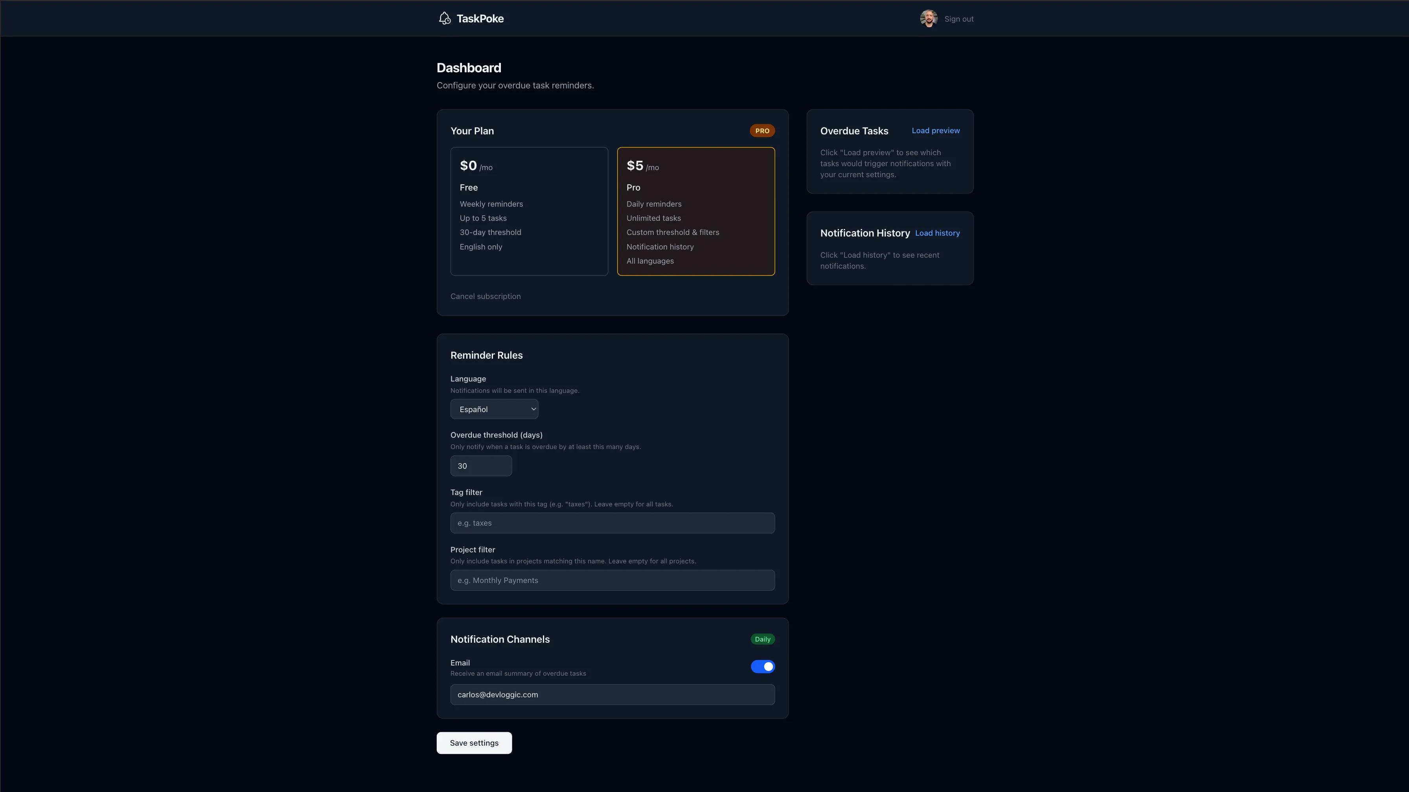The height and width of the screenshot is (792, 1409).
Task: Click the Notification History heading
Action: [865, 233]
